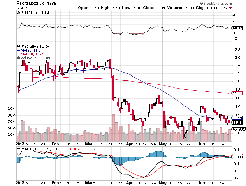Click the 44.82 RSI value tag
The height and width of the screenshot is (186, 246).
(x=238, y=28)
